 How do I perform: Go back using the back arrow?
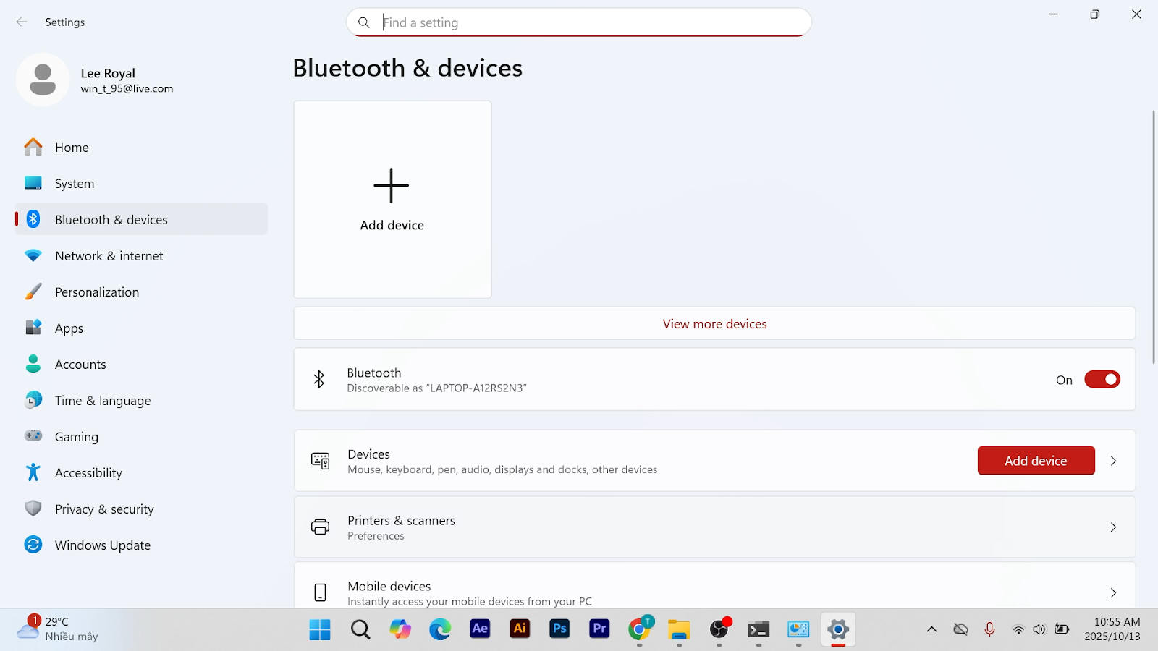22,22
